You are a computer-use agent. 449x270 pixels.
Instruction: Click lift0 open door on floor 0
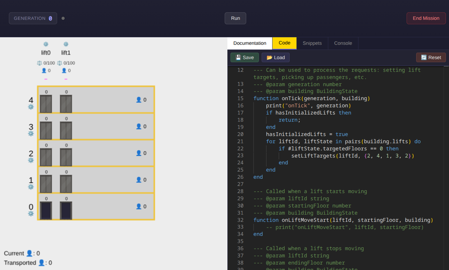pyautogui.click(x=46, y=211)
